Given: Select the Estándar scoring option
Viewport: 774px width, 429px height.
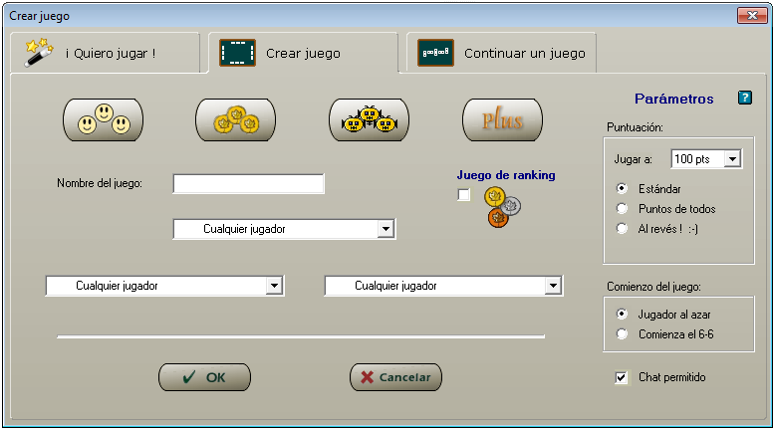Looking at the screenshot, I should click(x=622, y=188).
